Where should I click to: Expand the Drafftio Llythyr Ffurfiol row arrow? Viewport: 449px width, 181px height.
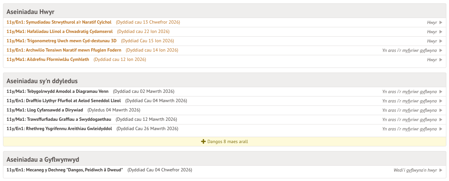click(x=441, y=101)
